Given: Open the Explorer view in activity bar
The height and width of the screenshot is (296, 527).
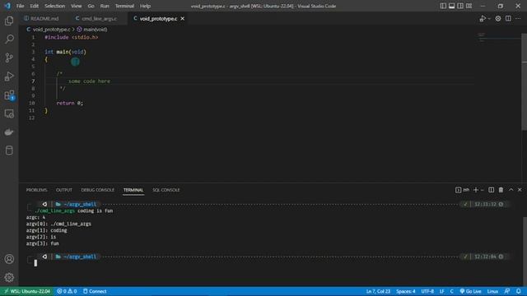Looking at the screenshot, I should click(x=9, y=21).
